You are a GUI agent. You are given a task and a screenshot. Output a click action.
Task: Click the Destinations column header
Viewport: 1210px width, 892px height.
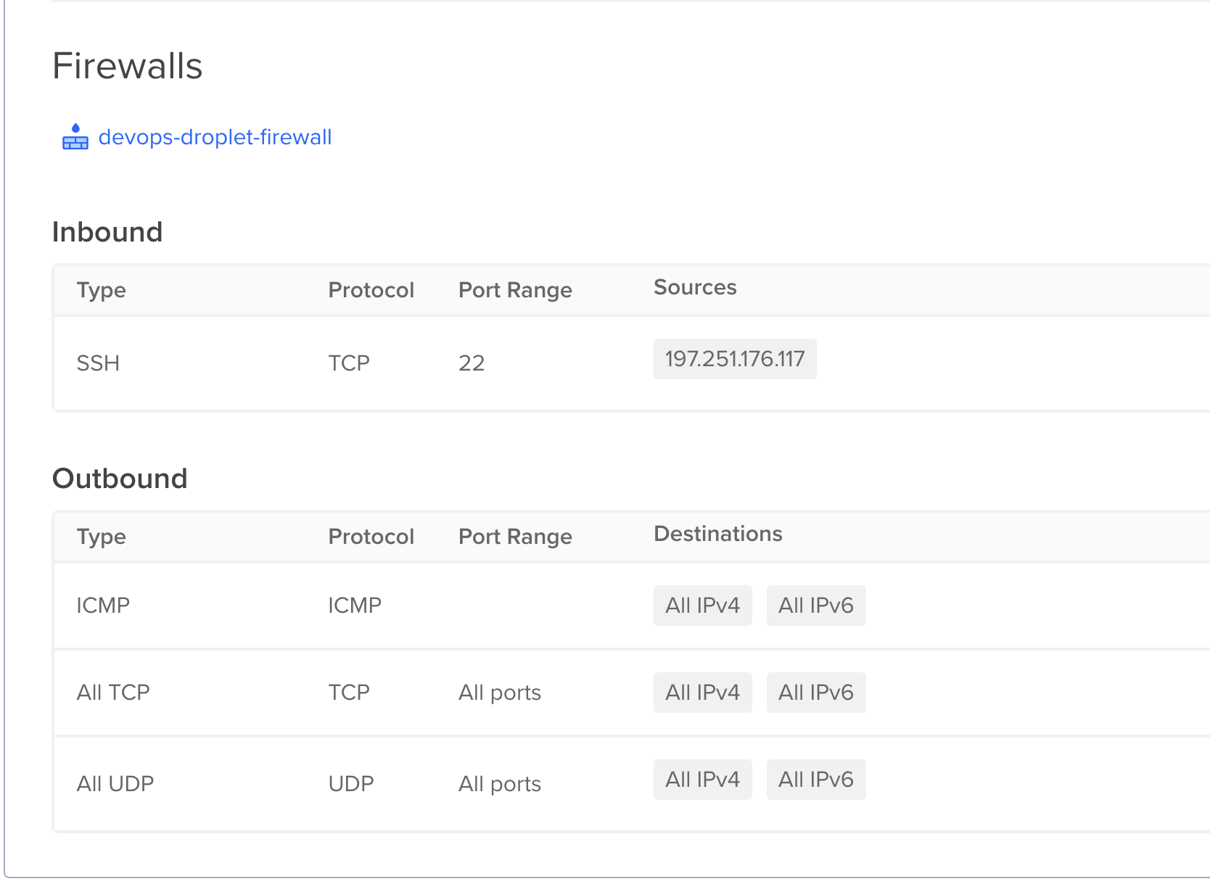click(x=717, y=534)
